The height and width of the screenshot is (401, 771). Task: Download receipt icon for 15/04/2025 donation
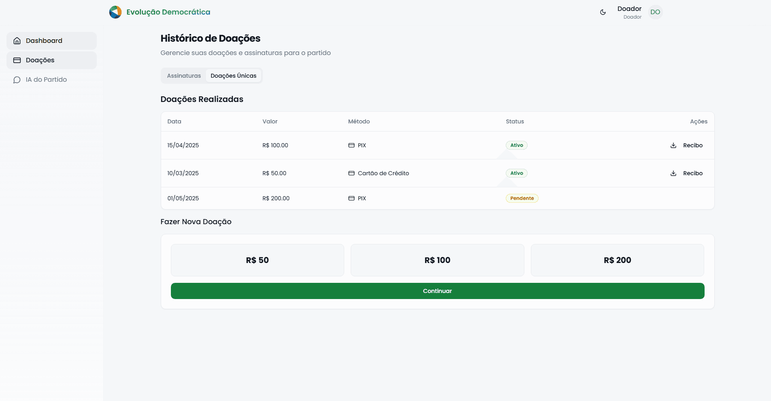[673, 145]
